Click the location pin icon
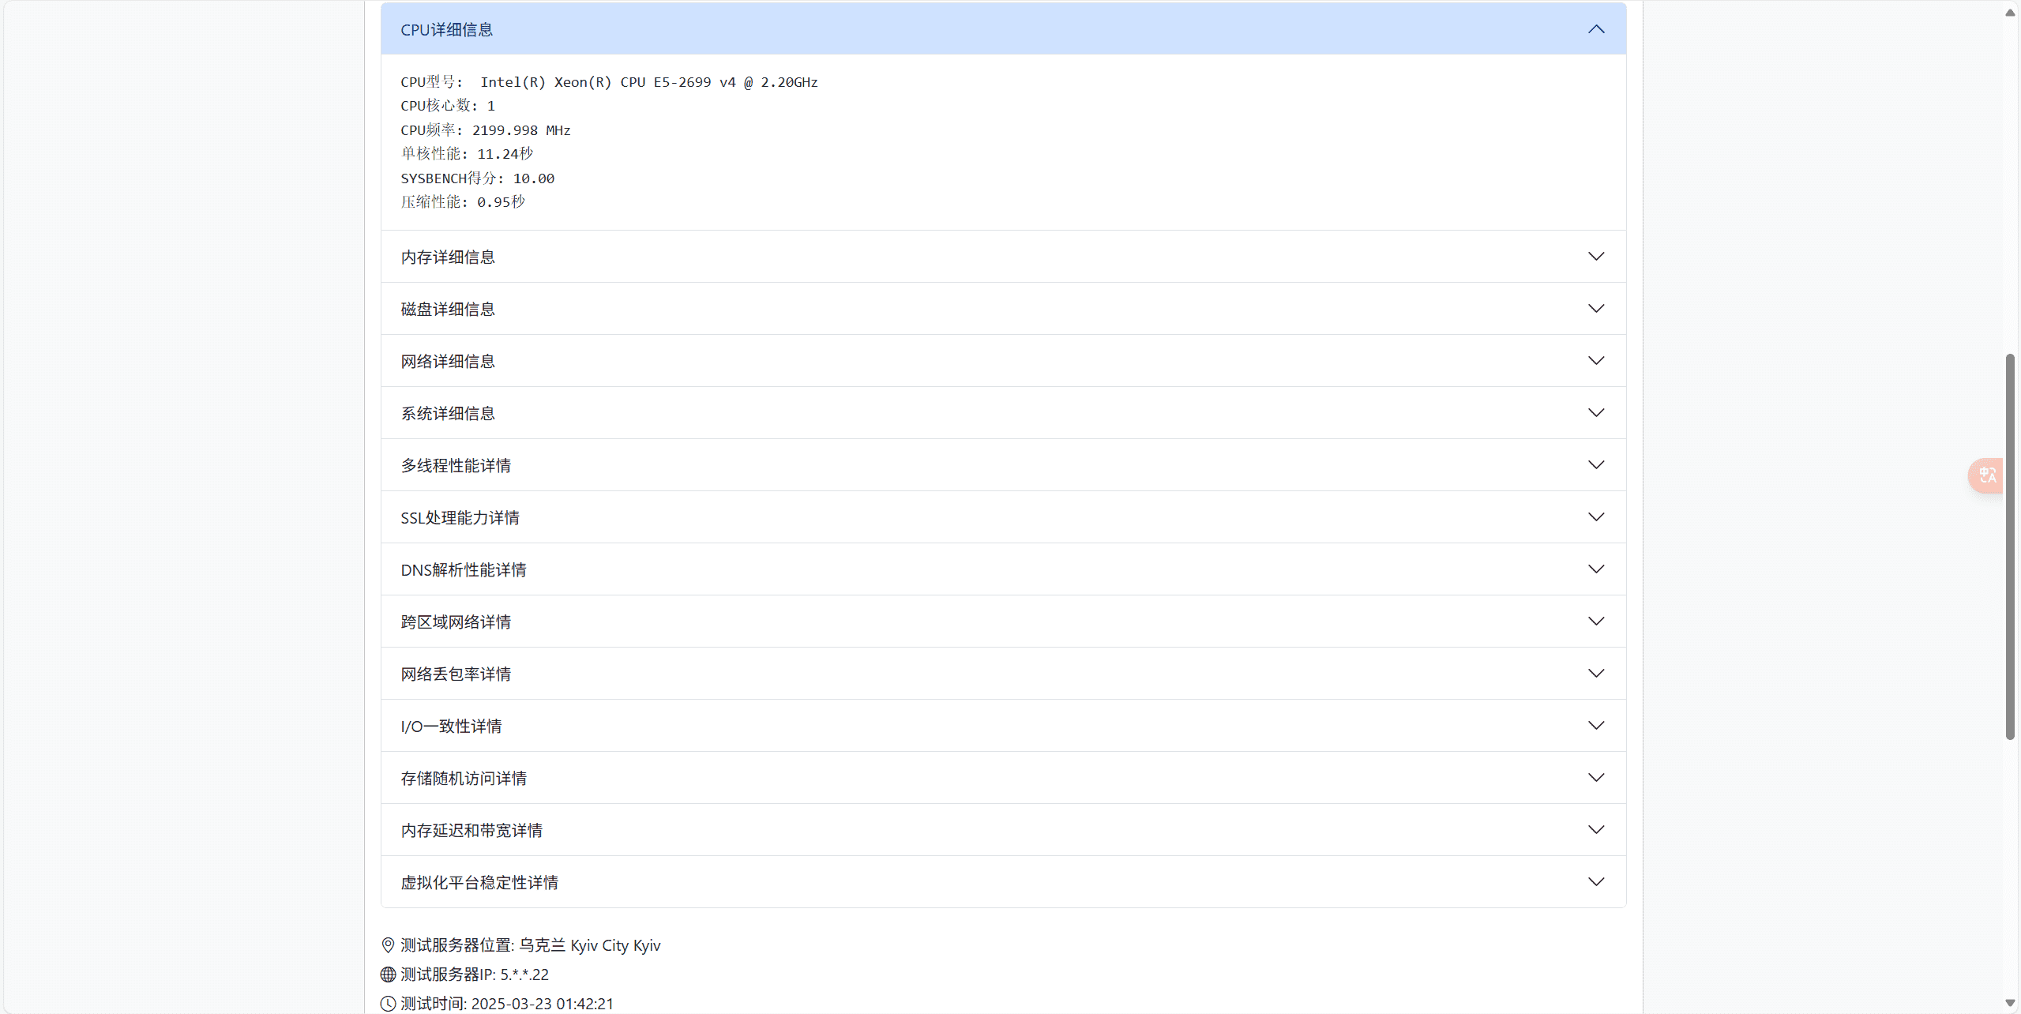Viewport: 2021px width, 1014px height. pyautogui.click(x=388, y=945)
